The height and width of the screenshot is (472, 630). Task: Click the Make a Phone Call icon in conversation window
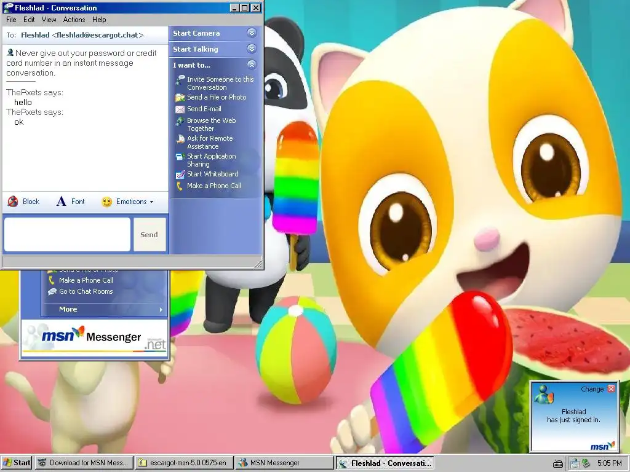[180, 186]
